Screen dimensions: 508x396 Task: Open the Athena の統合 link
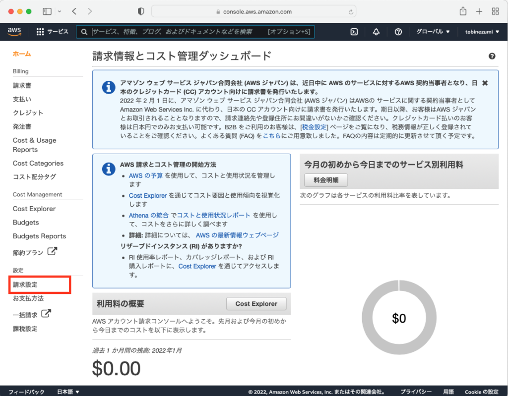coord(149,215)
